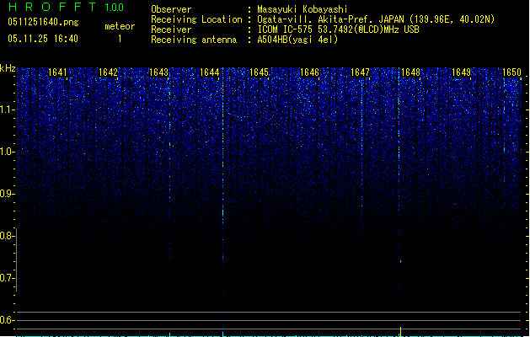Click the meteor count label
The width and height of the screenshot is (530, 337).
coord(120,26)
